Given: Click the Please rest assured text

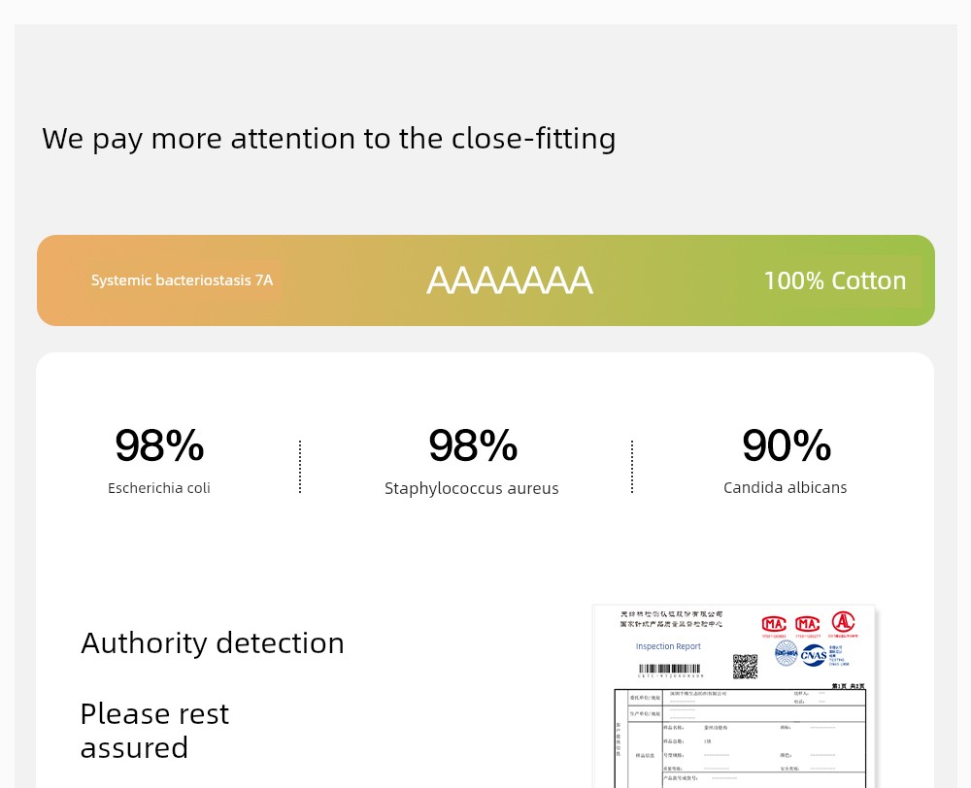Looking at the screenshot, I should click(x=154, y=730).
